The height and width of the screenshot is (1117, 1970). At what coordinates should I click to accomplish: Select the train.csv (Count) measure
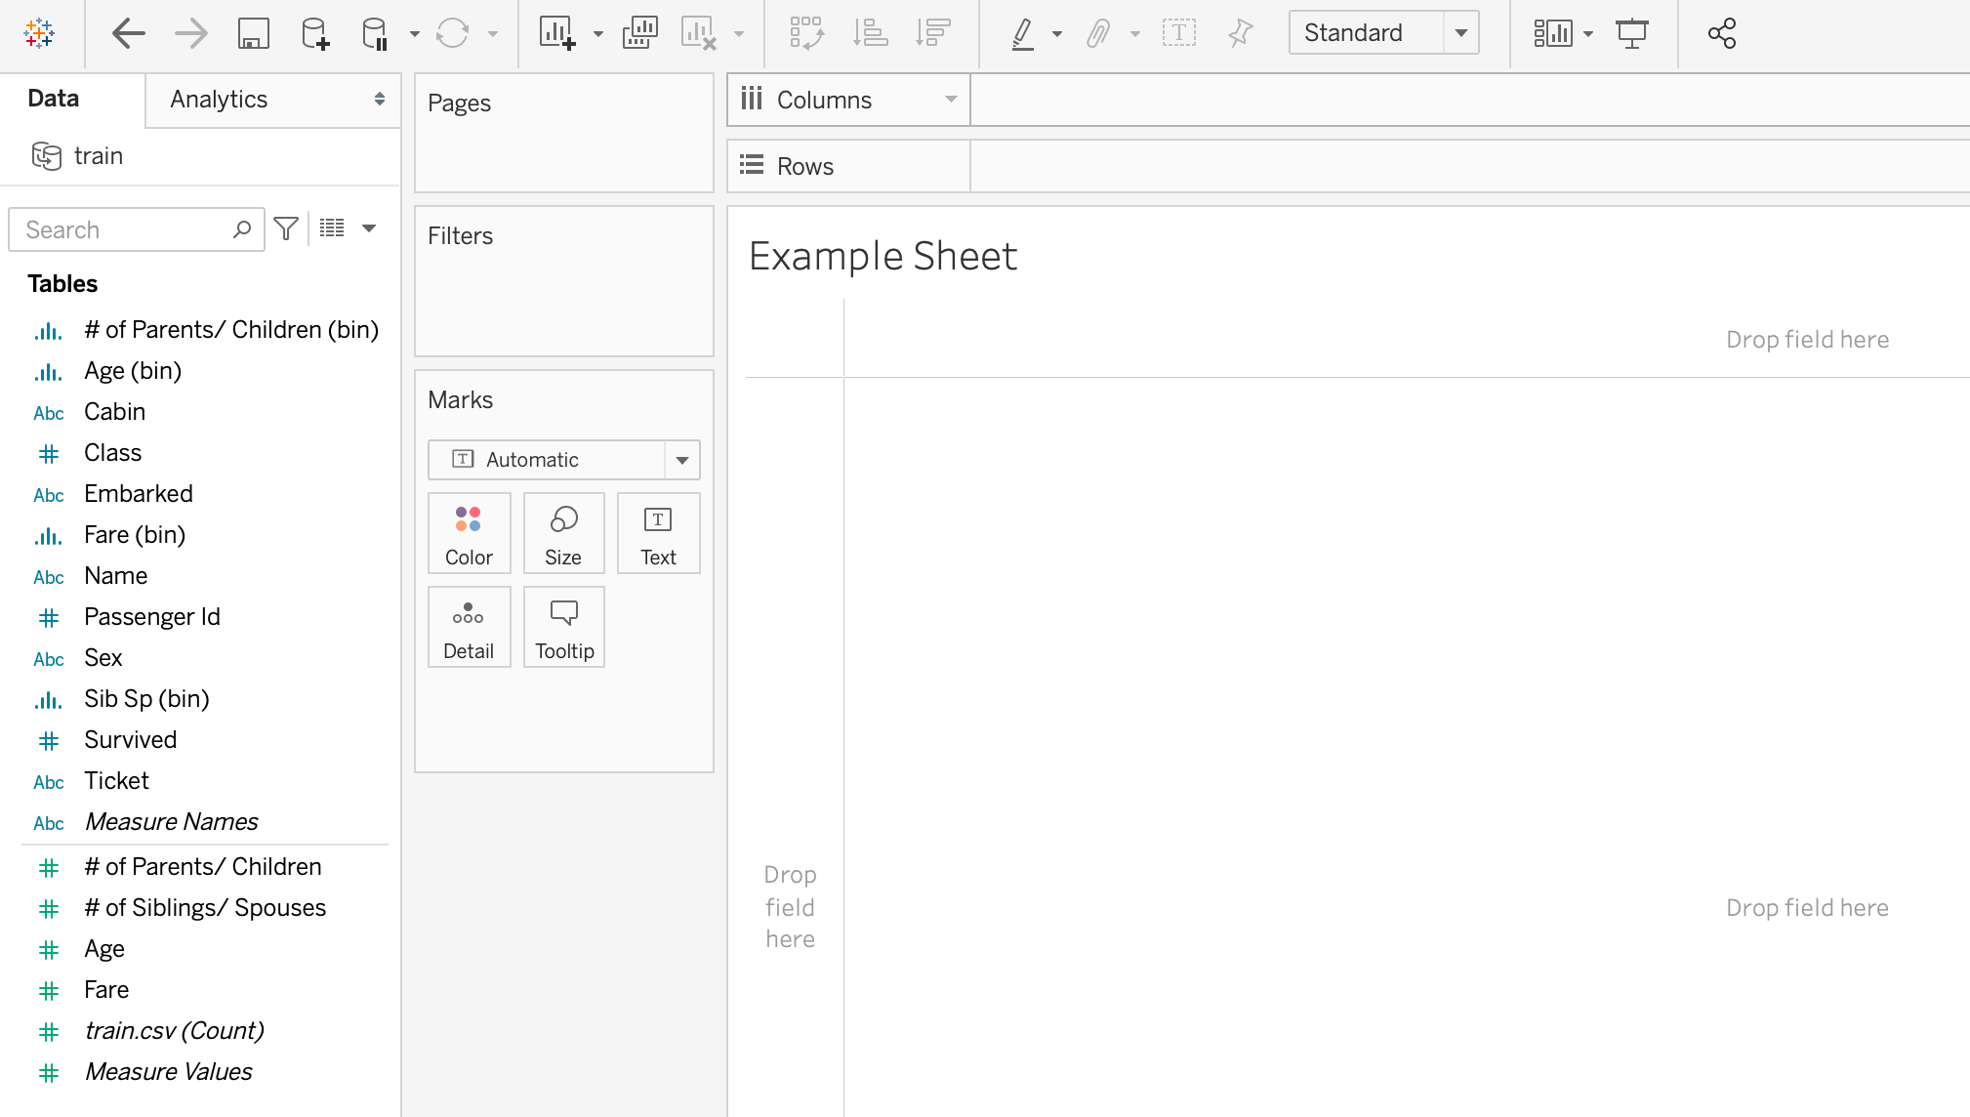[x=175, y=1031]
